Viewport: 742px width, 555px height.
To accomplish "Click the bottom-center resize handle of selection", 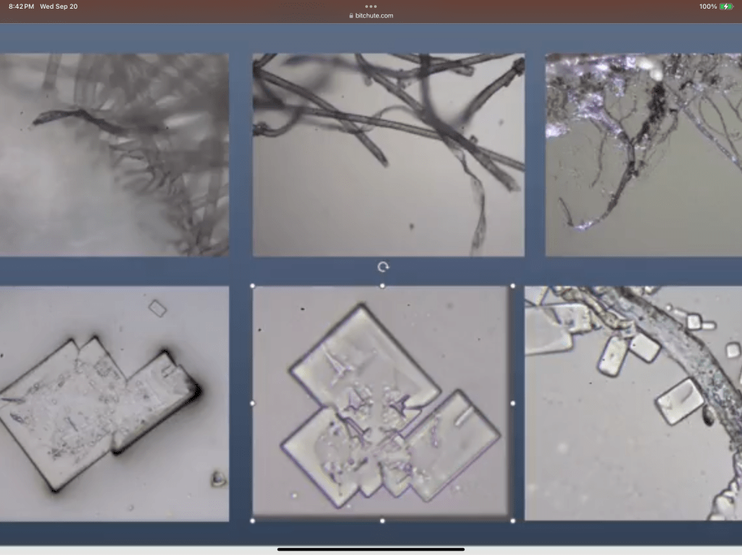I will [383, 520].
